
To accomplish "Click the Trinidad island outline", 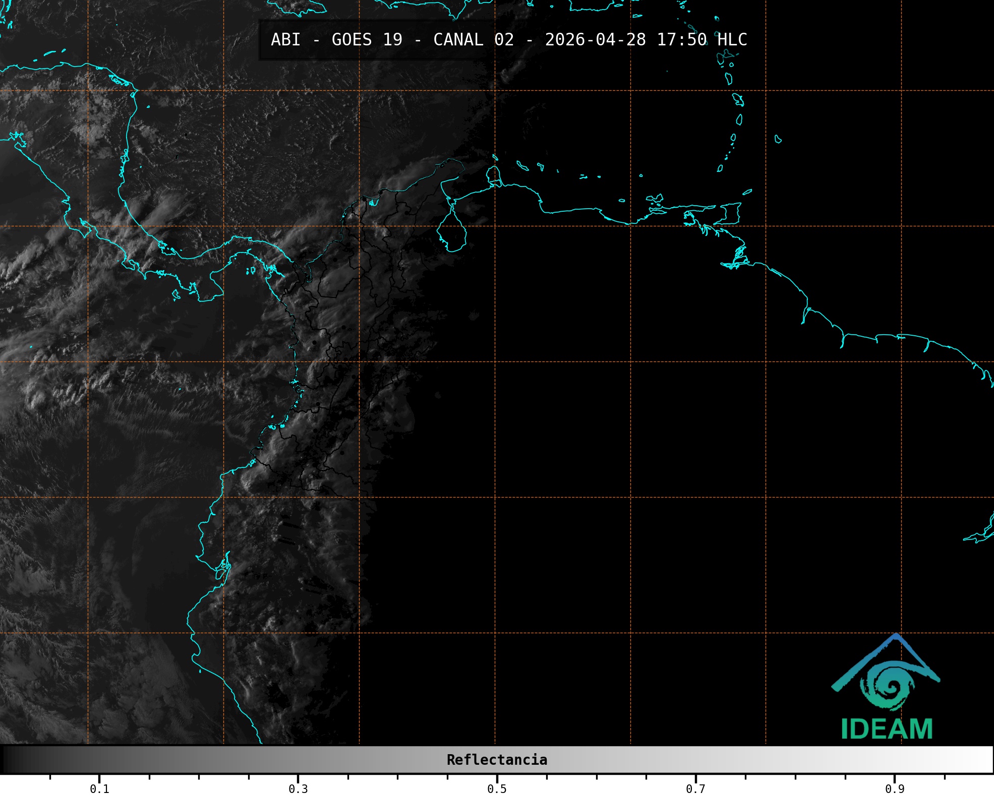I will [x=731, y=214].
